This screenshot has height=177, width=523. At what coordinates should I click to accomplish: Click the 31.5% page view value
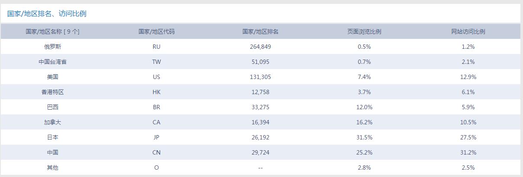[x=364, y=137]
